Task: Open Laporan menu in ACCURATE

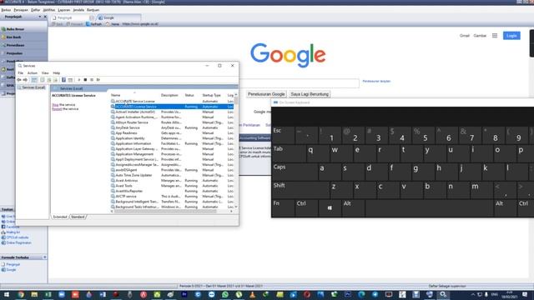Action: click(63, 10)
